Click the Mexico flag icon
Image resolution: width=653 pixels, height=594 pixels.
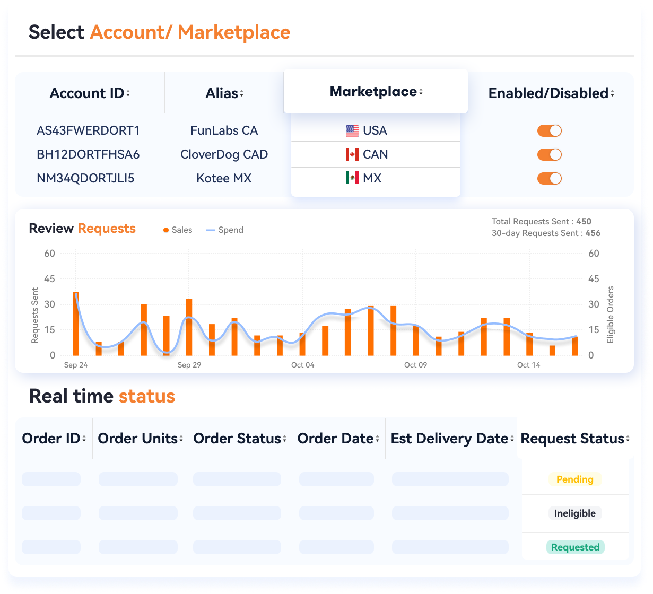click(352, 178)
